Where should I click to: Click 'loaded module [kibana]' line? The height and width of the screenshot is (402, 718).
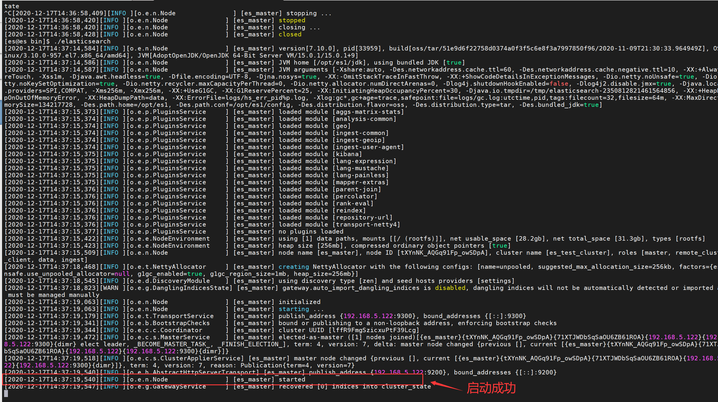tap(320, 154)
